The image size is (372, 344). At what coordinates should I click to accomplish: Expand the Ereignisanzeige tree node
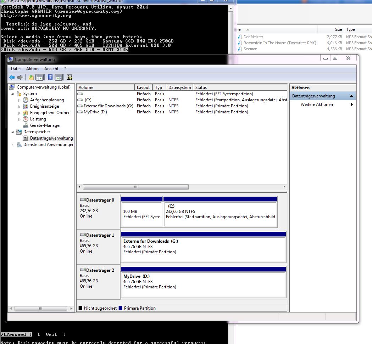pyautogui.click(x=19, y=107)
